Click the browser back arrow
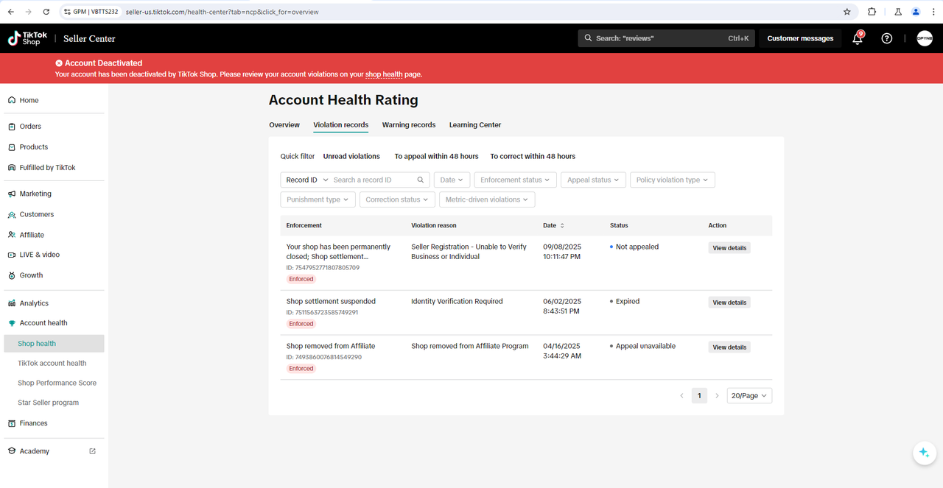The height and width of the screenshot is (488, 943). coord(11,12)
